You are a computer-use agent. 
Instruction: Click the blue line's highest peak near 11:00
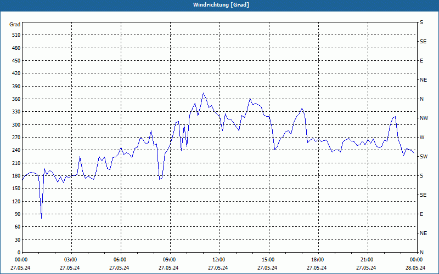[203, 93]
